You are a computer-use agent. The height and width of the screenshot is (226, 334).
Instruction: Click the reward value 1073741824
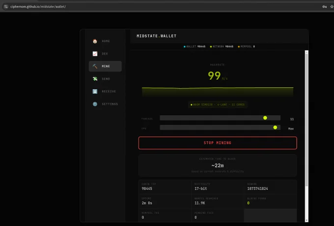pos(257,189)
